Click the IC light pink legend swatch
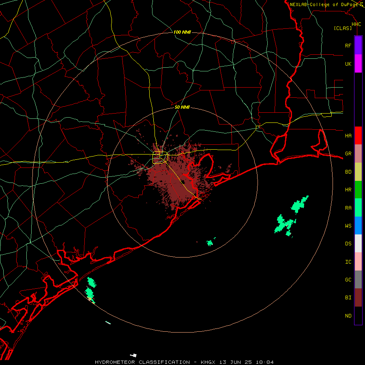365x365 pixels. pyautogui.click(x=358, y=262)
